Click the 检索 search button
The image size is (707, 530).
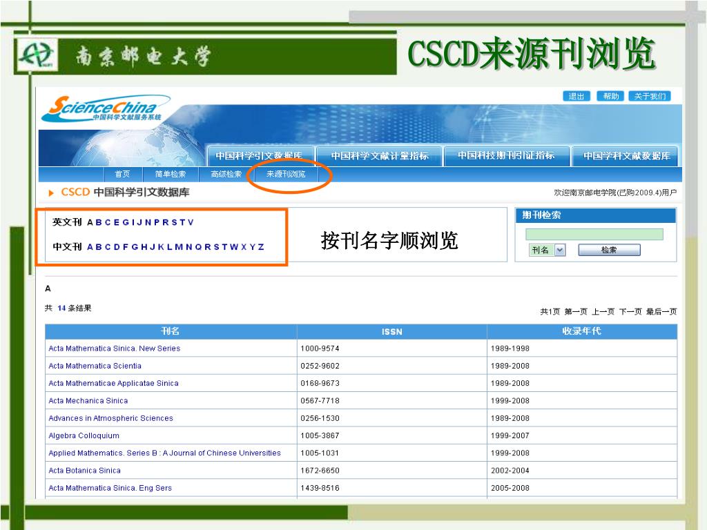point(609,250)
